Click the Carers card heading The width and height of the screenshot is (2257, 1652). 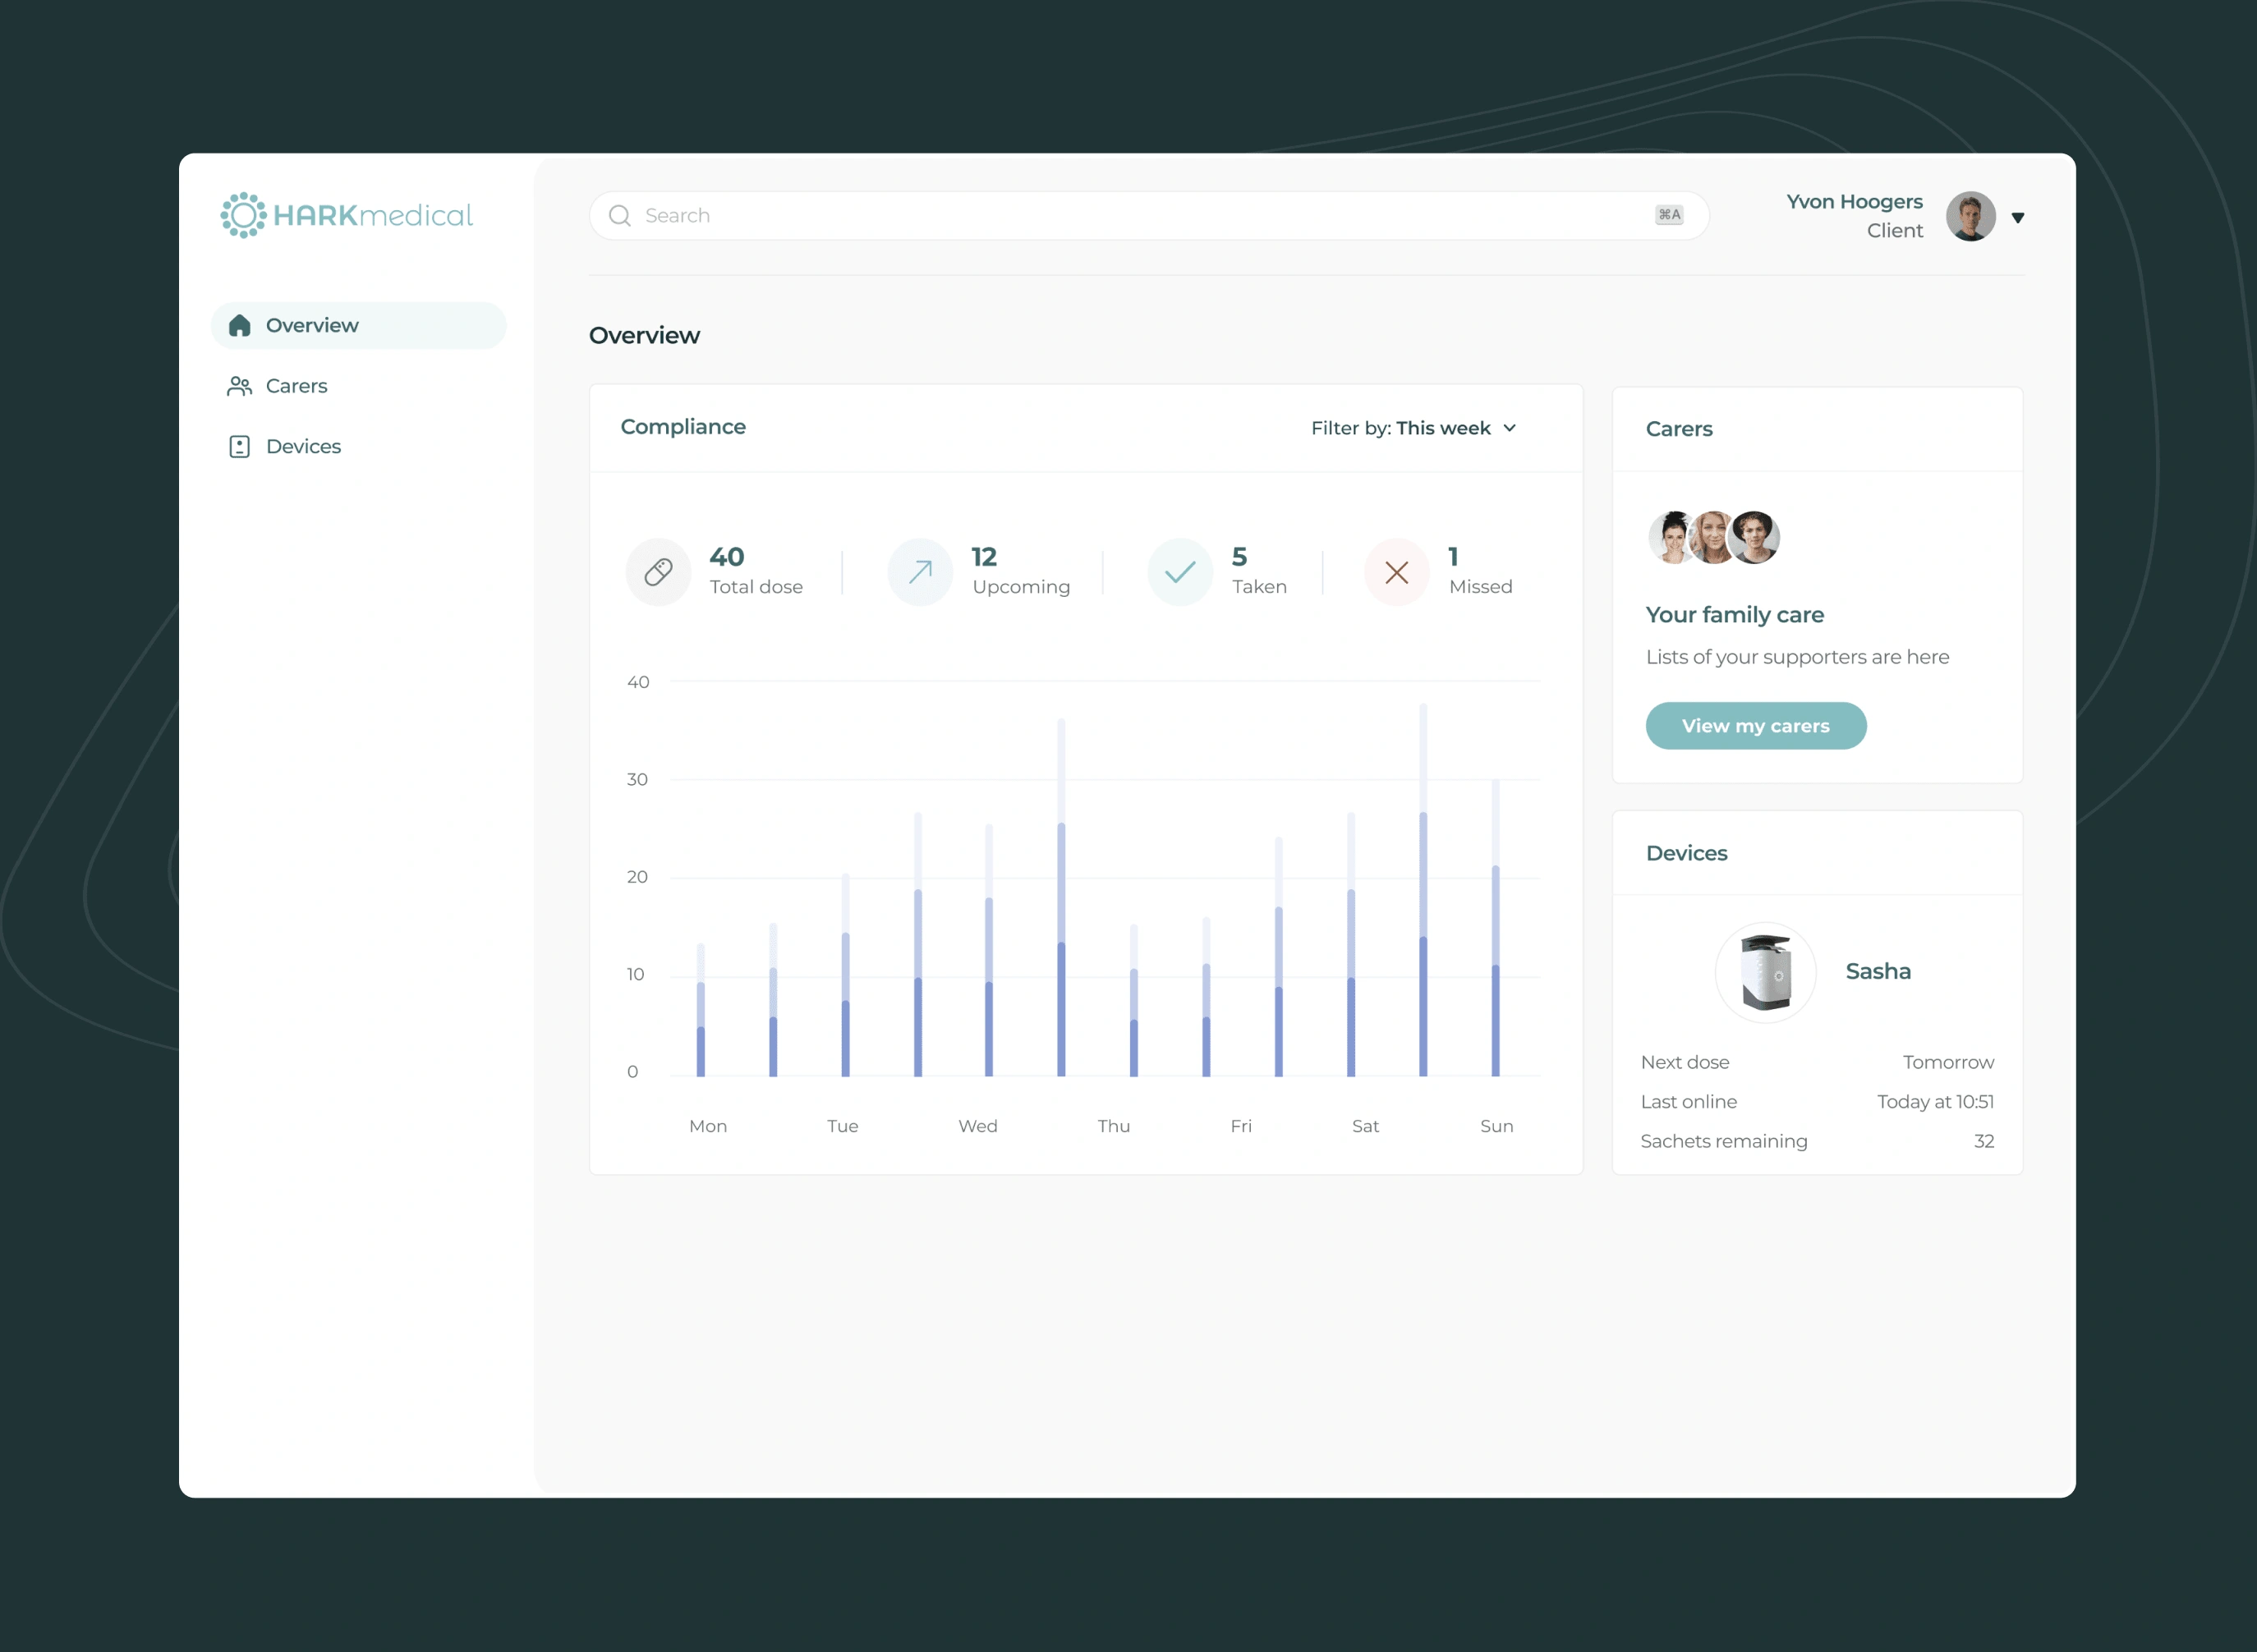[x=1679, y=429]
